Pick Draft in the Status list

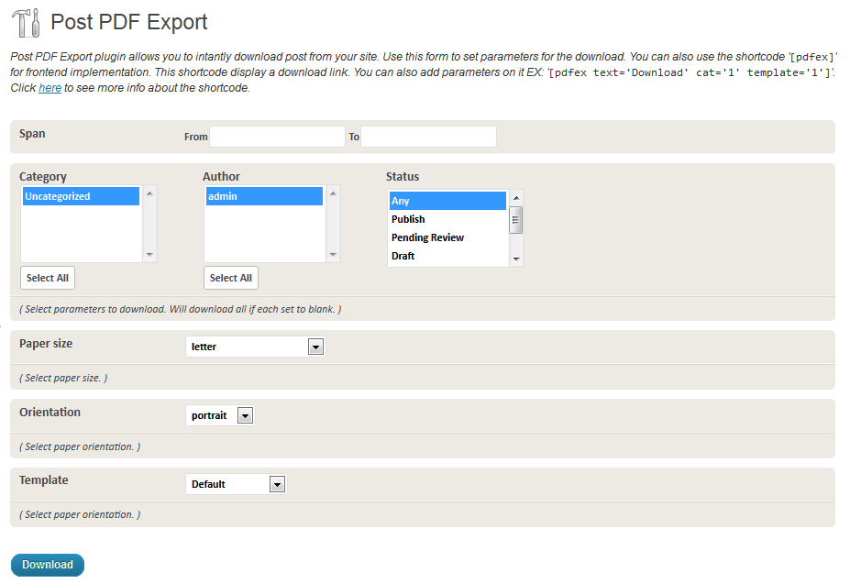(x=447, y=256)
